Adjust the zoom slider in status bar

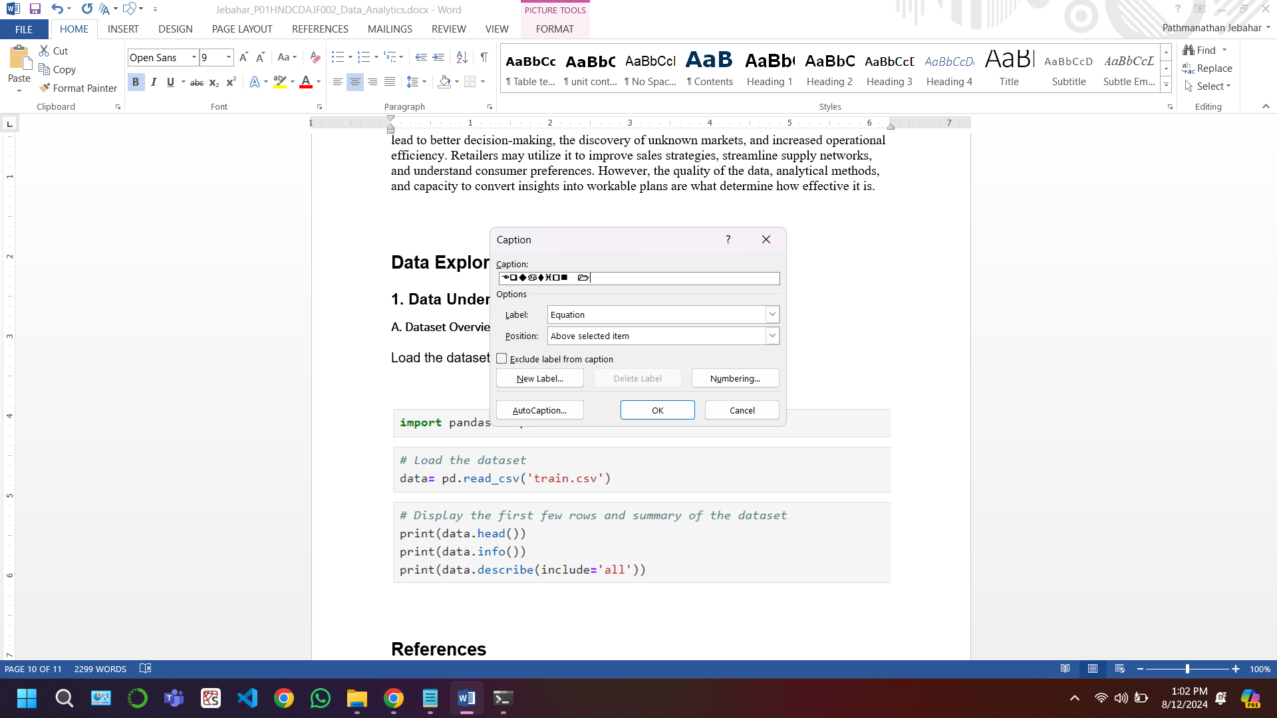pos(1188,669)
